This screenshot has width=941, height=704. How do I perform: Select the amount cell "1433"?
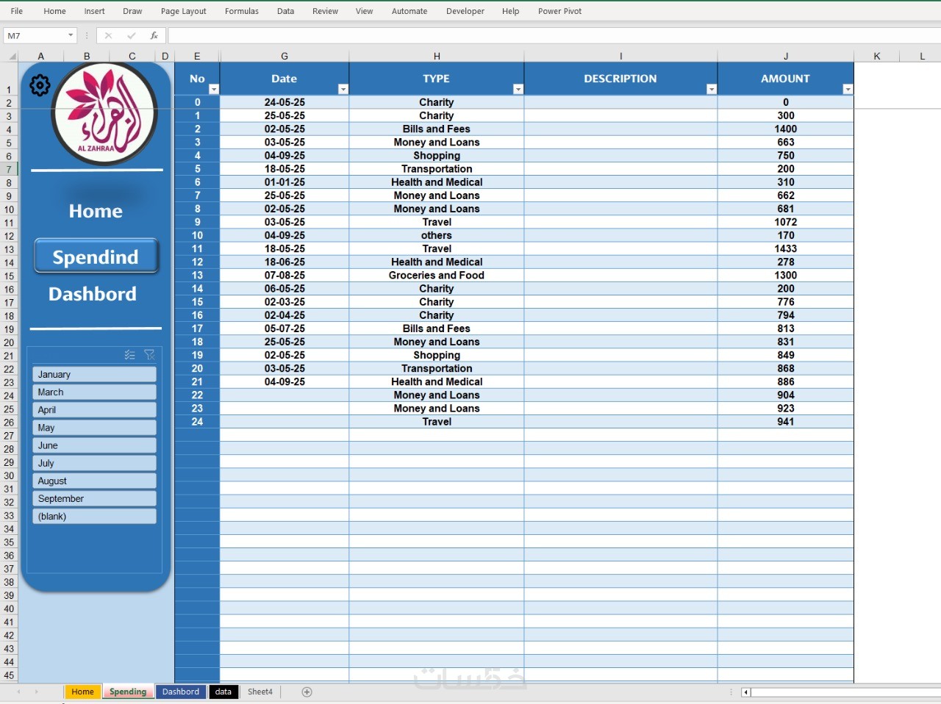[786, 249]
